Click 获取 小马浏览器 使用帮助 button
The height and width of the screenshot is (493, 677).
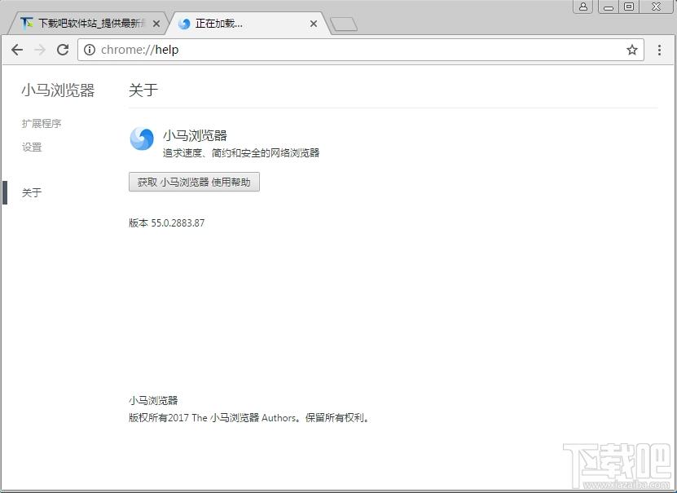[x=194, y=182]
